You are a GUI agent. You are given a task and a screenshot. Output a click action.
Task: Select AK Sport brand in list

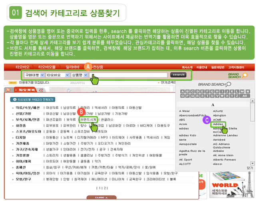point(185,160)
